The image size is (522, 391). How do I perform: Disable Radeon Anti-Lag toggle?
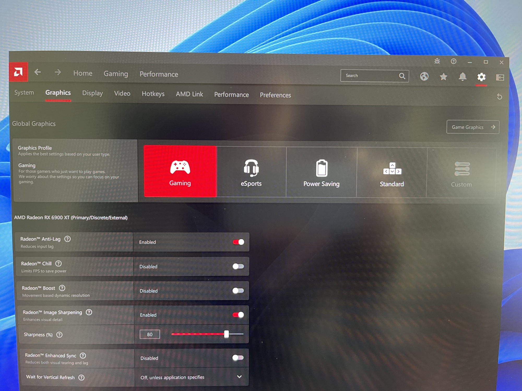point(238,242)
